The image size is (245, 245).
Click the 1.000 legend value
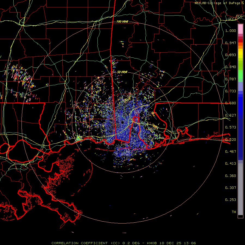[x=231, y=30]
